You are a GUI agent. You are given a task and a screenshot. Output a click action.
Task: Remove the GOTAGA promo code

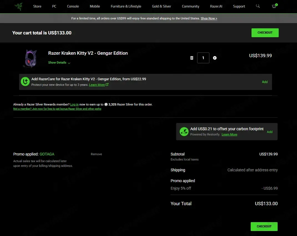[x=96, y=154]
